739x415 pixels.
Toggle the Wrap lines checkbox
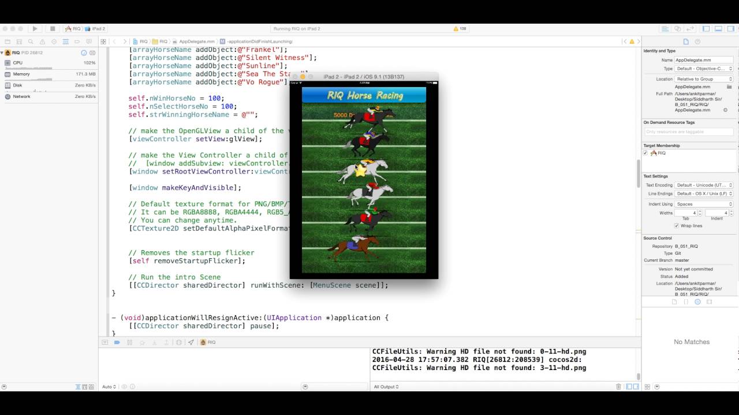coord(677,225)
